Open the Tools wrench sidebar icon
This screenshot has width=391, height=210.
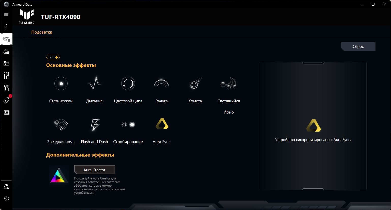[x=6, y=88]
